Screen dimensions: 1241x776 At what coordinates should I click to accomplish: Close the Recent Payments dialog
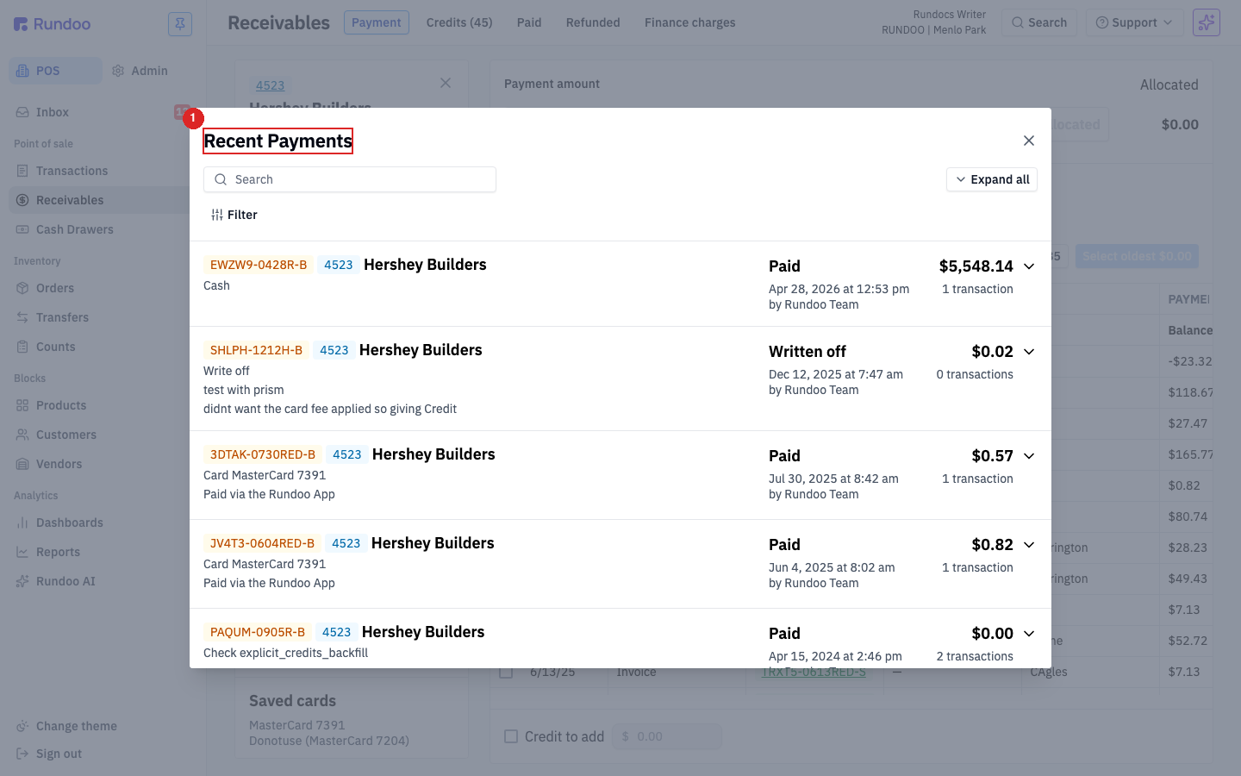pos(1029,141)
